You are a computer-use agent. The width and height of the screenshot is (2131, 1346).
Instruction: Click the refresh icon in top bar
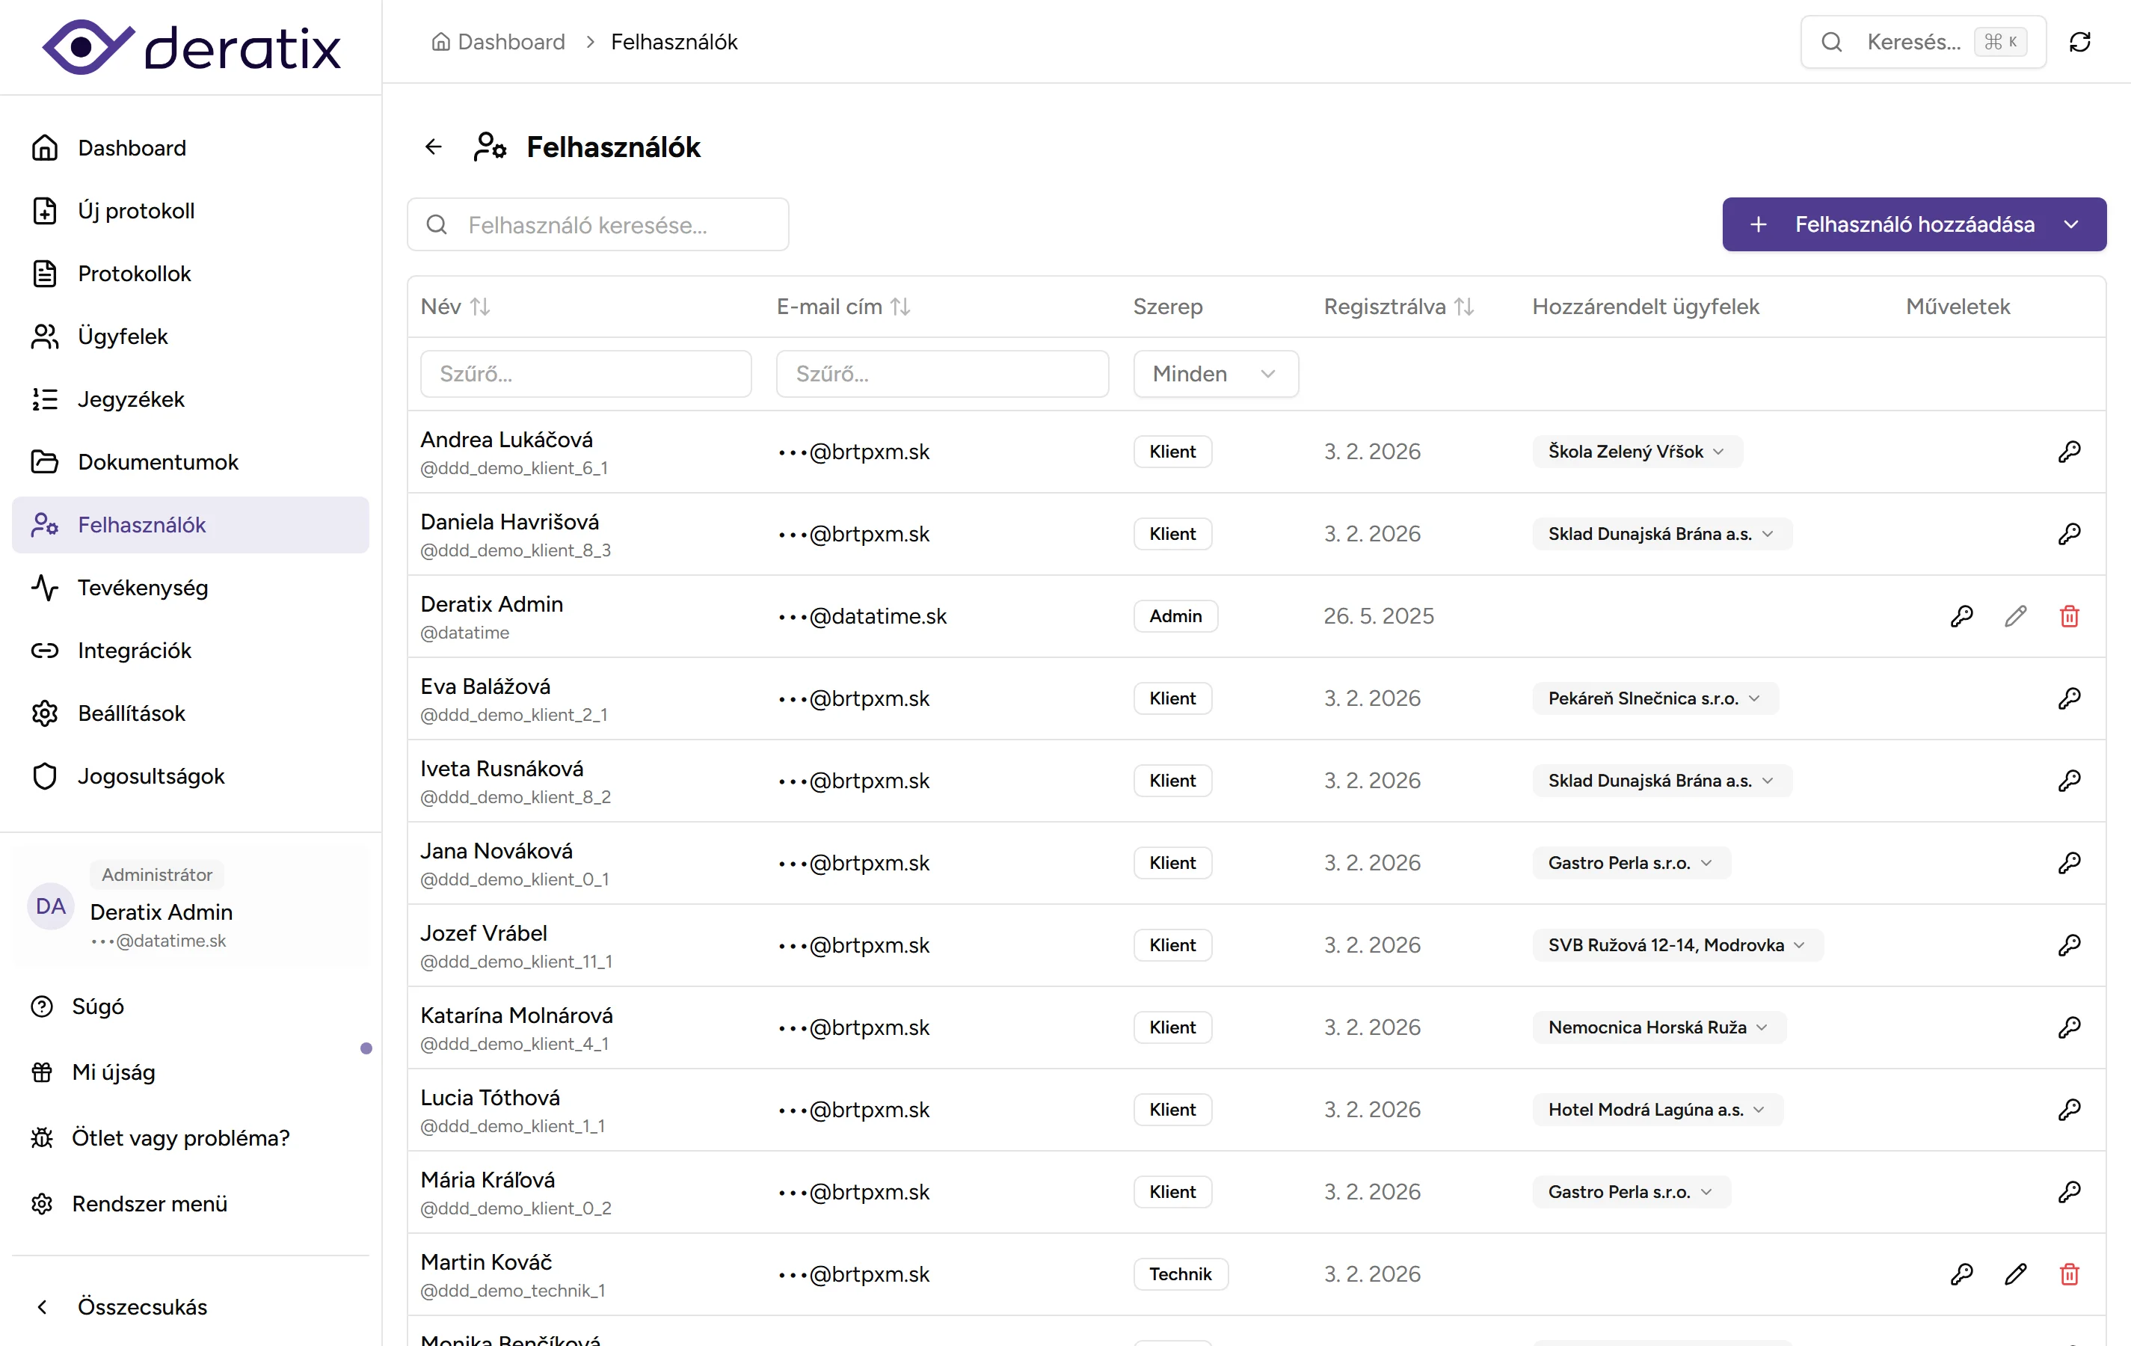pyautogui.click(x=2079, y=42)
